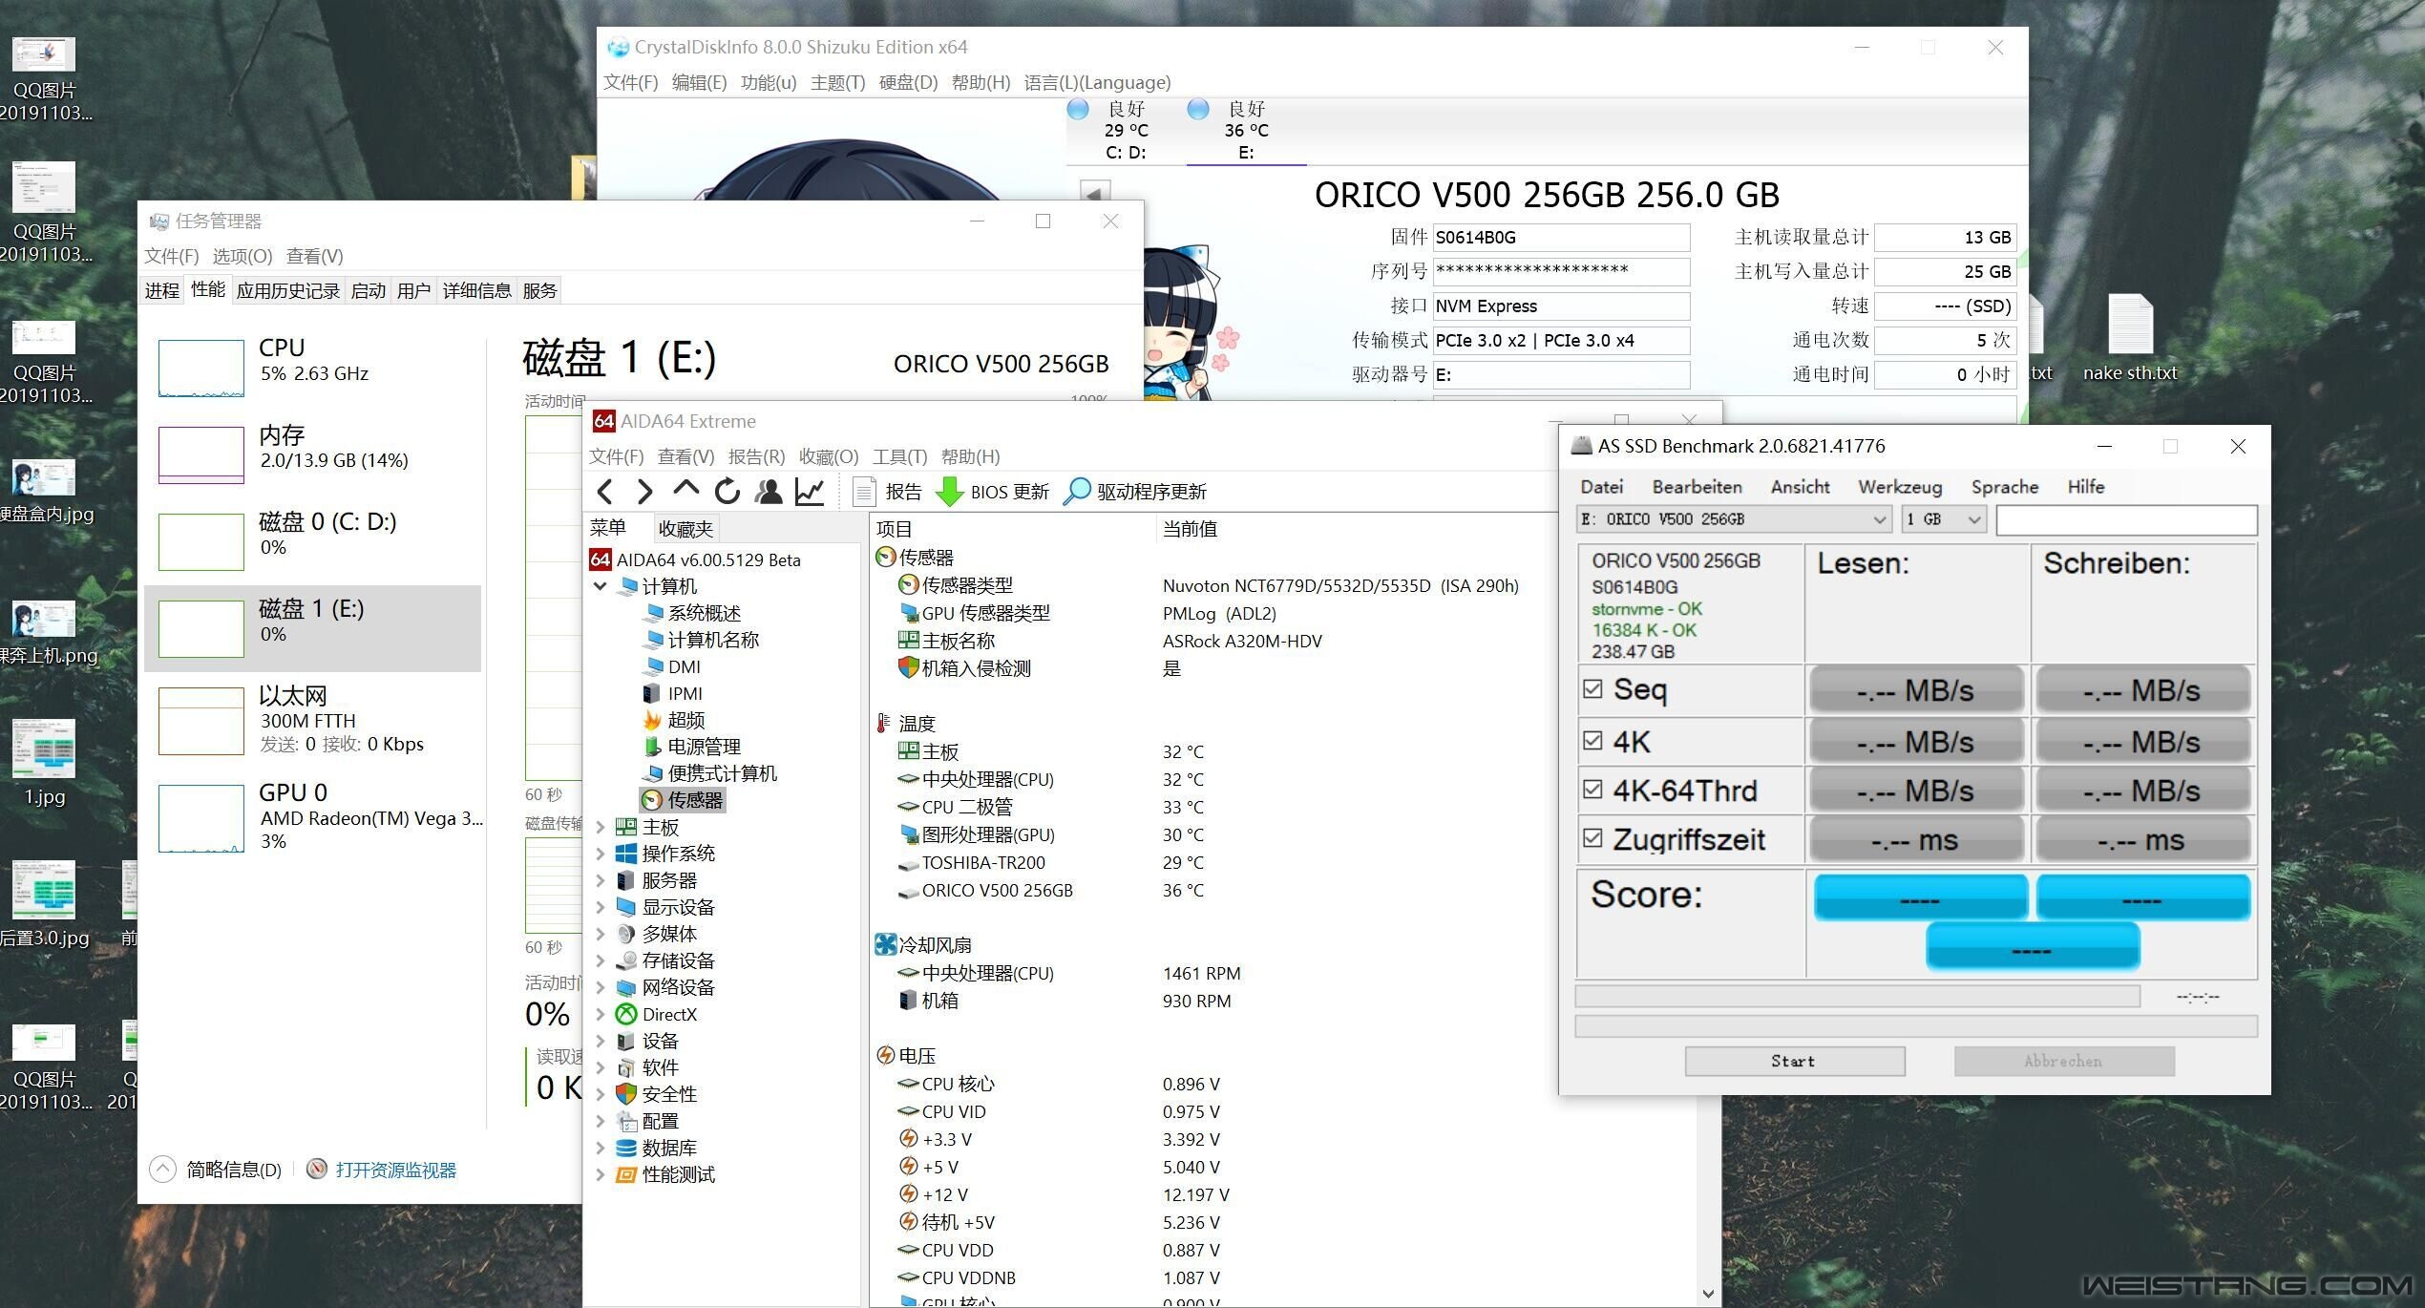
Task: Select 电源管理 tree item
Action: click(x=694, y=747)
